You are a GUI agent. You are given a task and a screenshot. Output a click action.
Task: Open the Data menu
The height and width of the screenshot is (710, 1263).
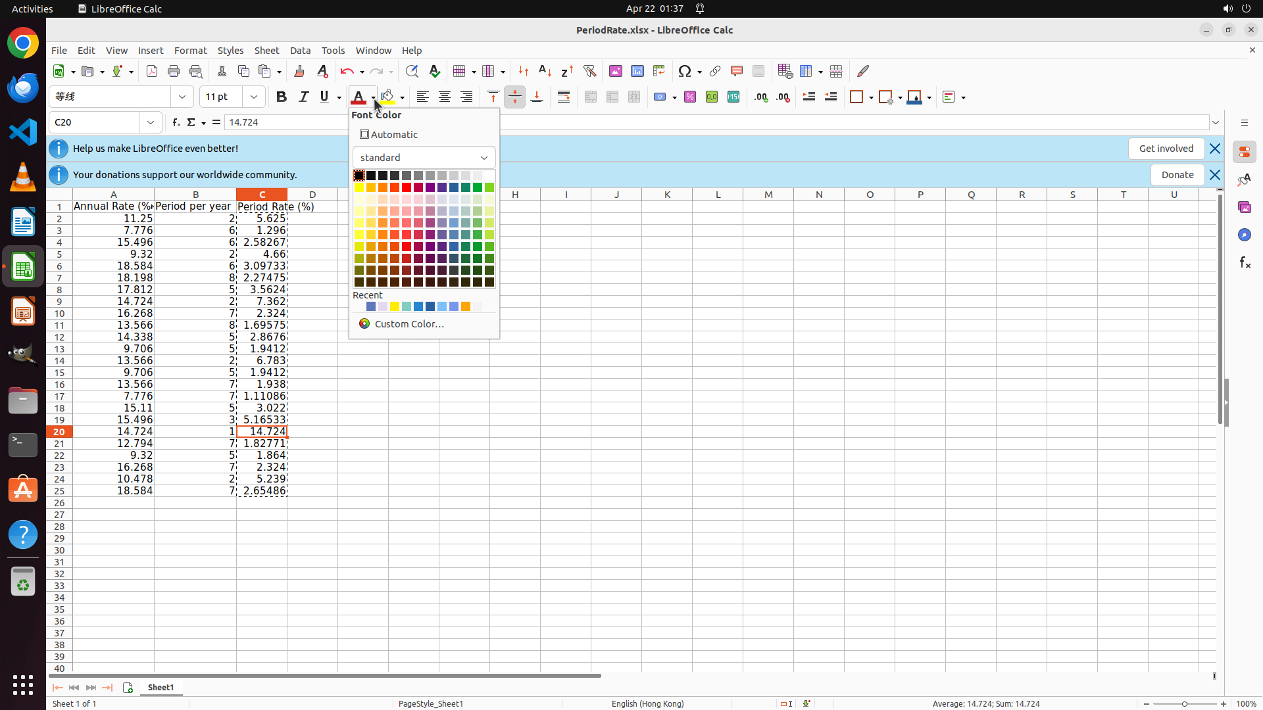pyautogui.click(x=300, y=51)
